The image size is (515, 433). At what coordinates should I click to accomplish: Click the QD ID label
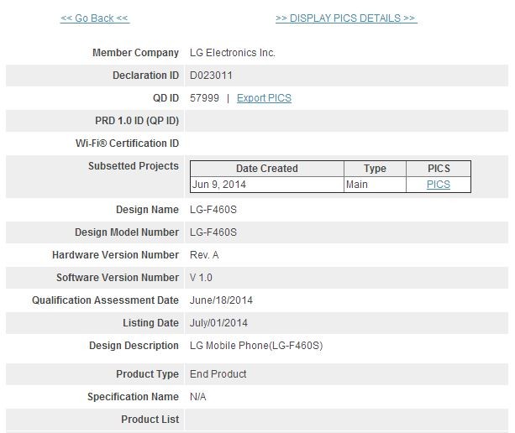coord(166,98)
